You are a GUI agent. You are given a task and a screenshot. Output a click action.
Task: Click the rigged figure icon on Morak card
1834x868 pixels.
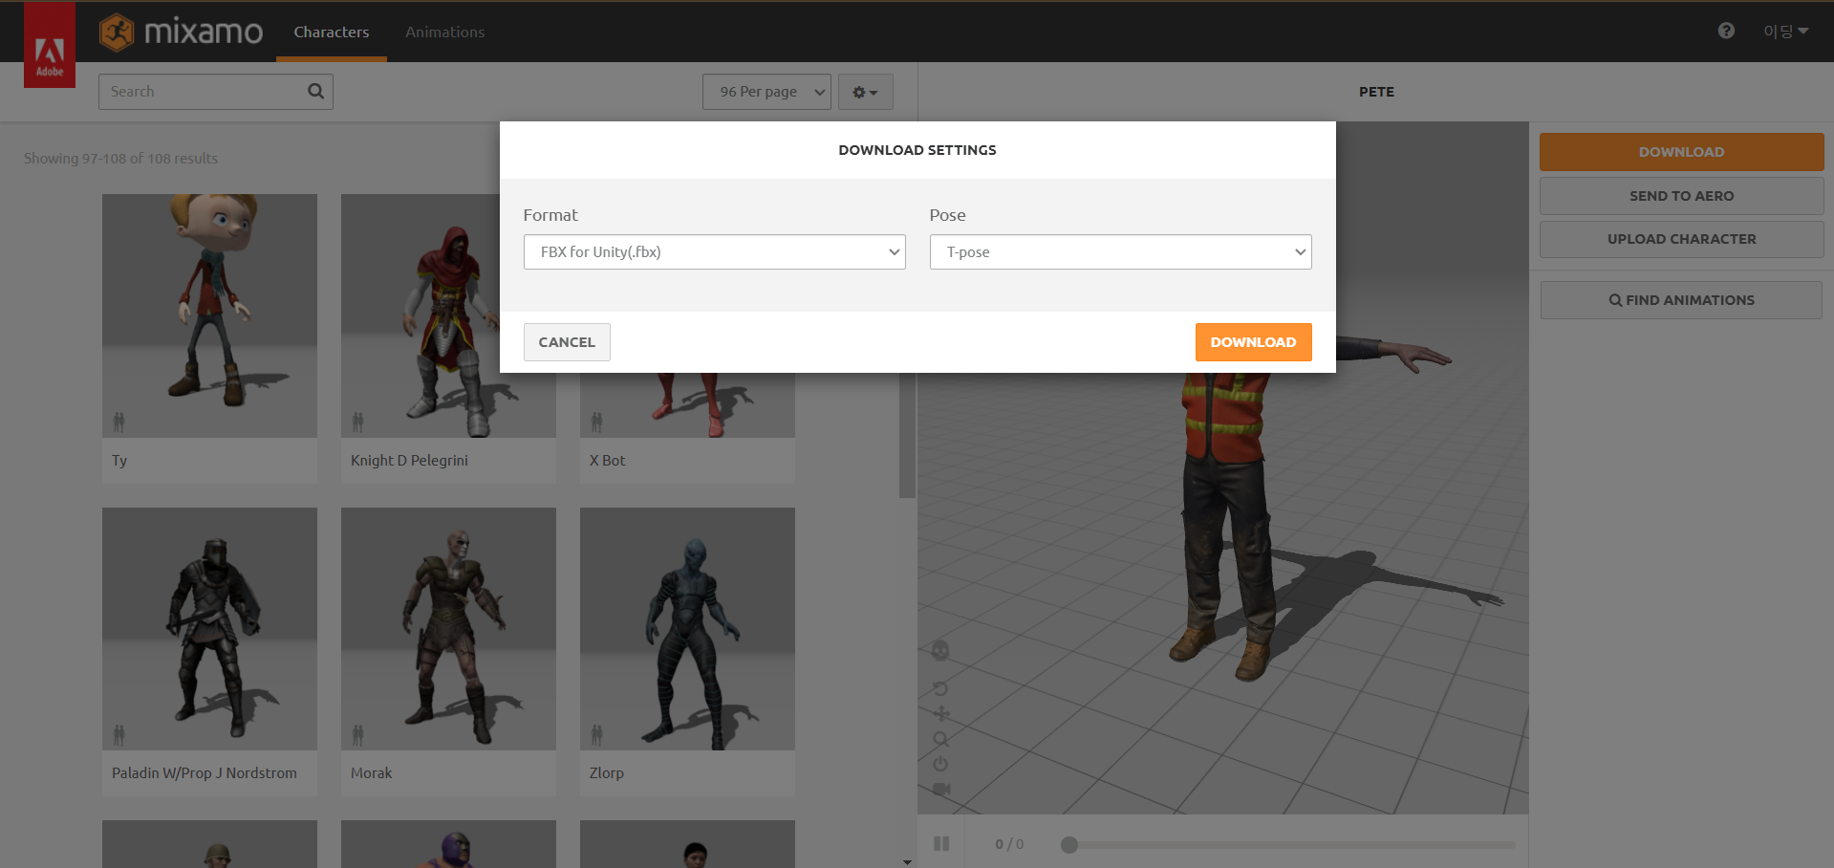coord(357,735)
